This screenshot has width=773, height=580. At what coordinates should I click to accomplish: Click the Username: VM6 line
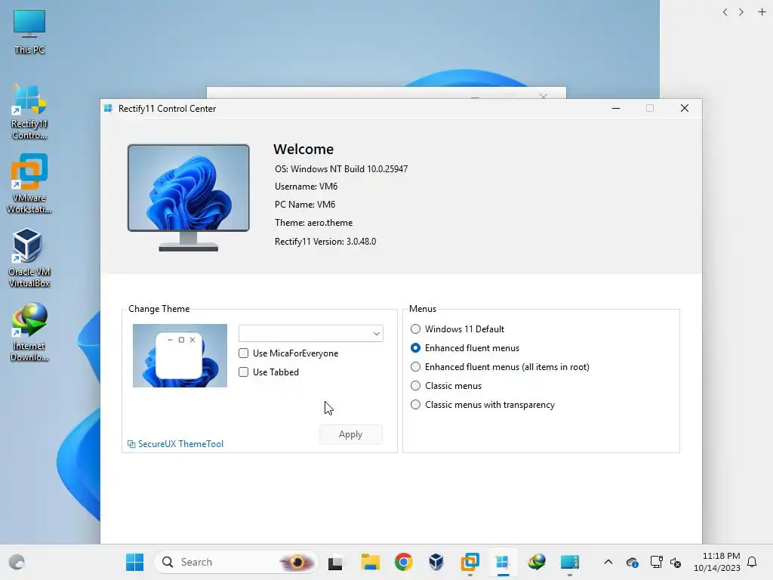(x=306, y=187)
